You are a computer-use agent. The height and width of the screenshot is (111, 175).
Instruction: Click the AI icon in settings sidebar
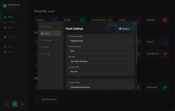click(x=42, y=54)
